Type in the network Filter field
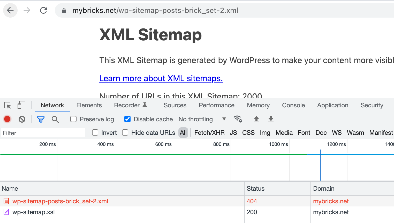This screenshot has width=394, height=223. (x=43, y=133)
